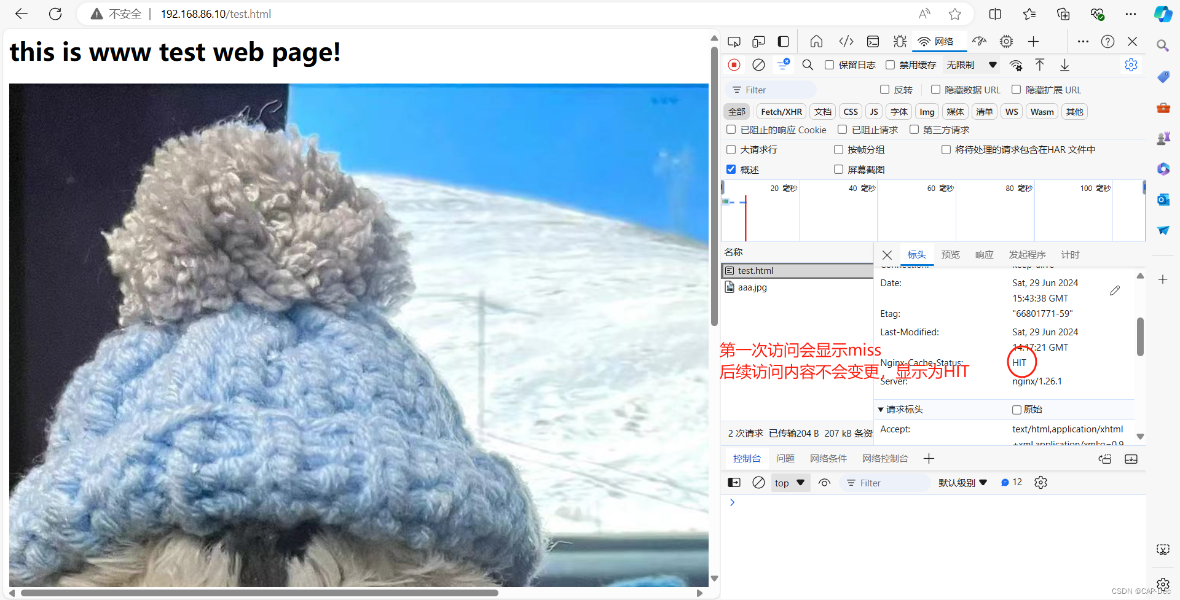The height and width of the screenshot is (600, 1180).
Task: Uncheck the Overview checkbox
Action: 731,169
